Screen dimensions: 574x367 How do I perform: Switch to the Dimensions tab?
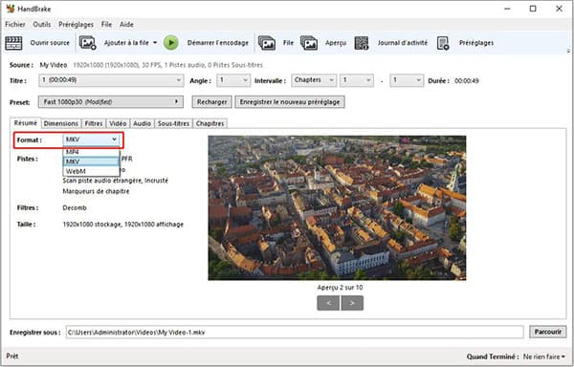click(x=61, y=123)
